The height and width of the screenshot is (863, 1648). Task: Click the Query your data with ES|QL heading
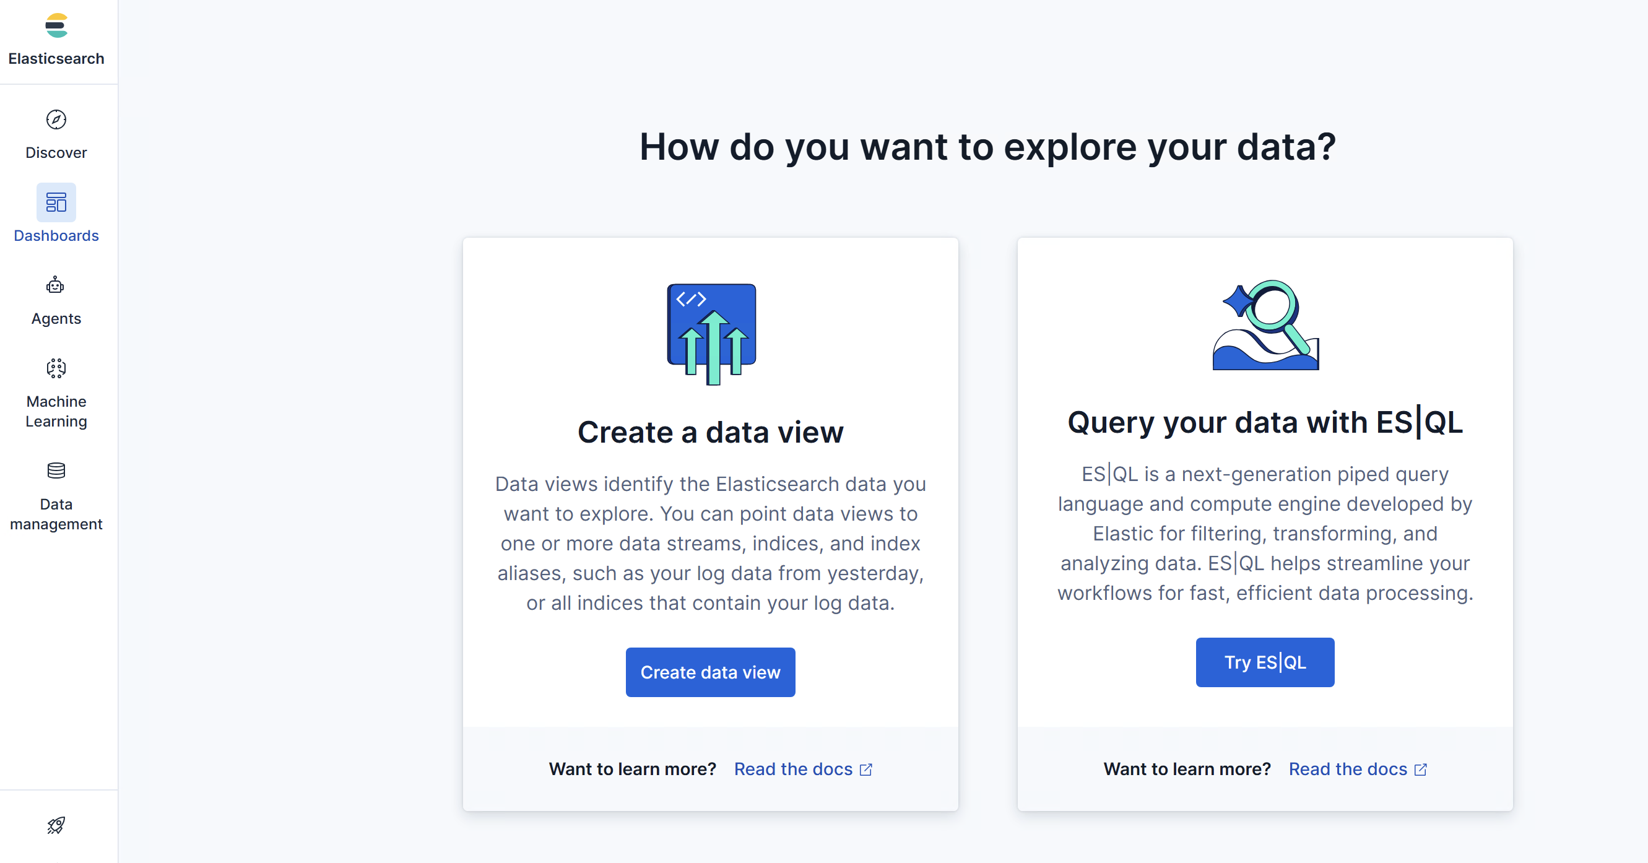[x=1265, y=423]
